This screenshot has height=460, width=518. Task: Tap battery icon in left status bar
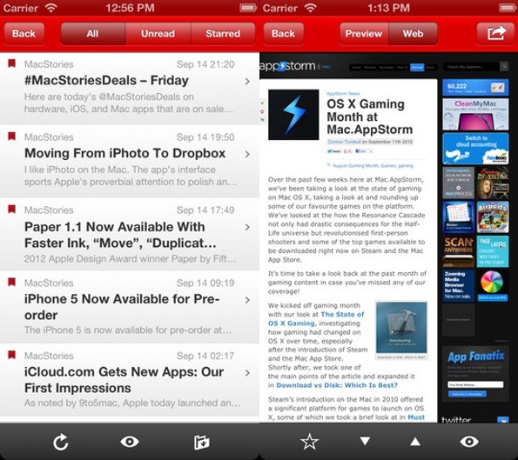[x=248, y=8]
